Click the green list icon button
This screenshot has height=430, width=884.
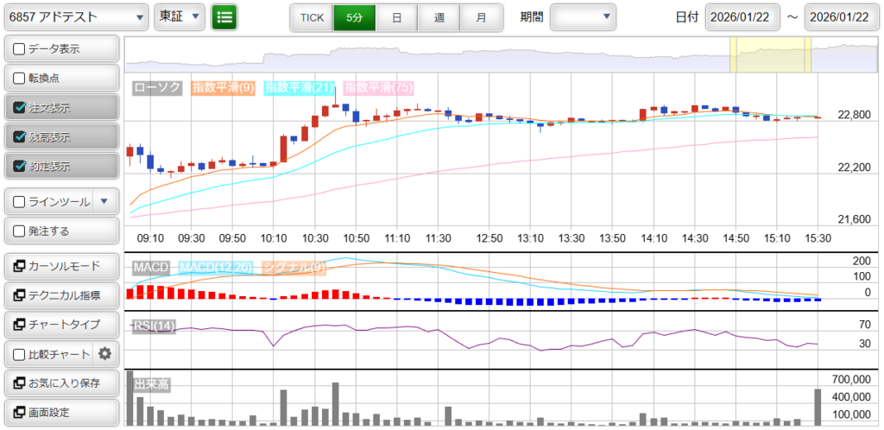pos(224,16)
